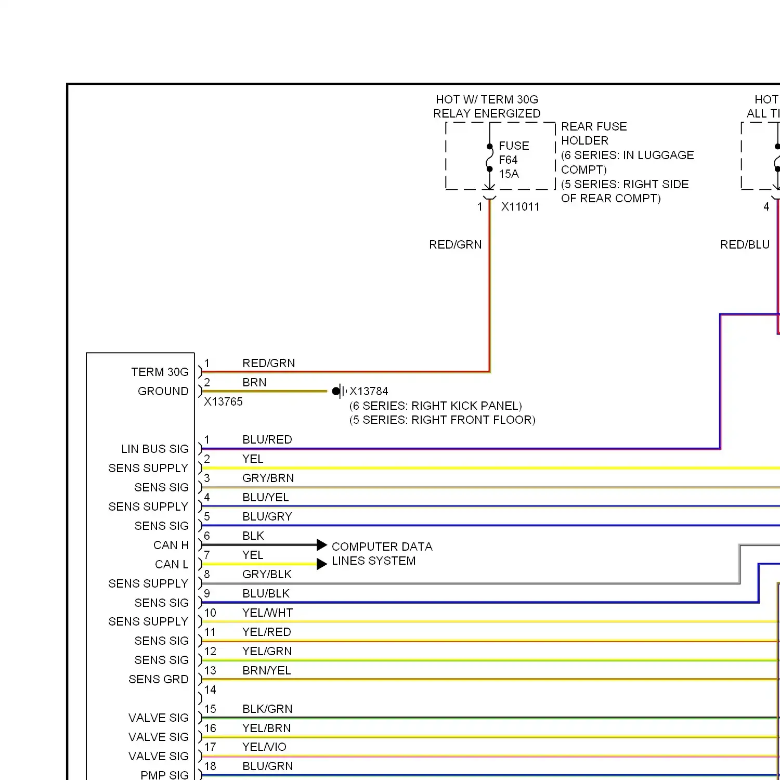Select the HOT W/ TERM 30G RELAY ENERGIZED heading
Screen dimensions: 780x780
487,106
